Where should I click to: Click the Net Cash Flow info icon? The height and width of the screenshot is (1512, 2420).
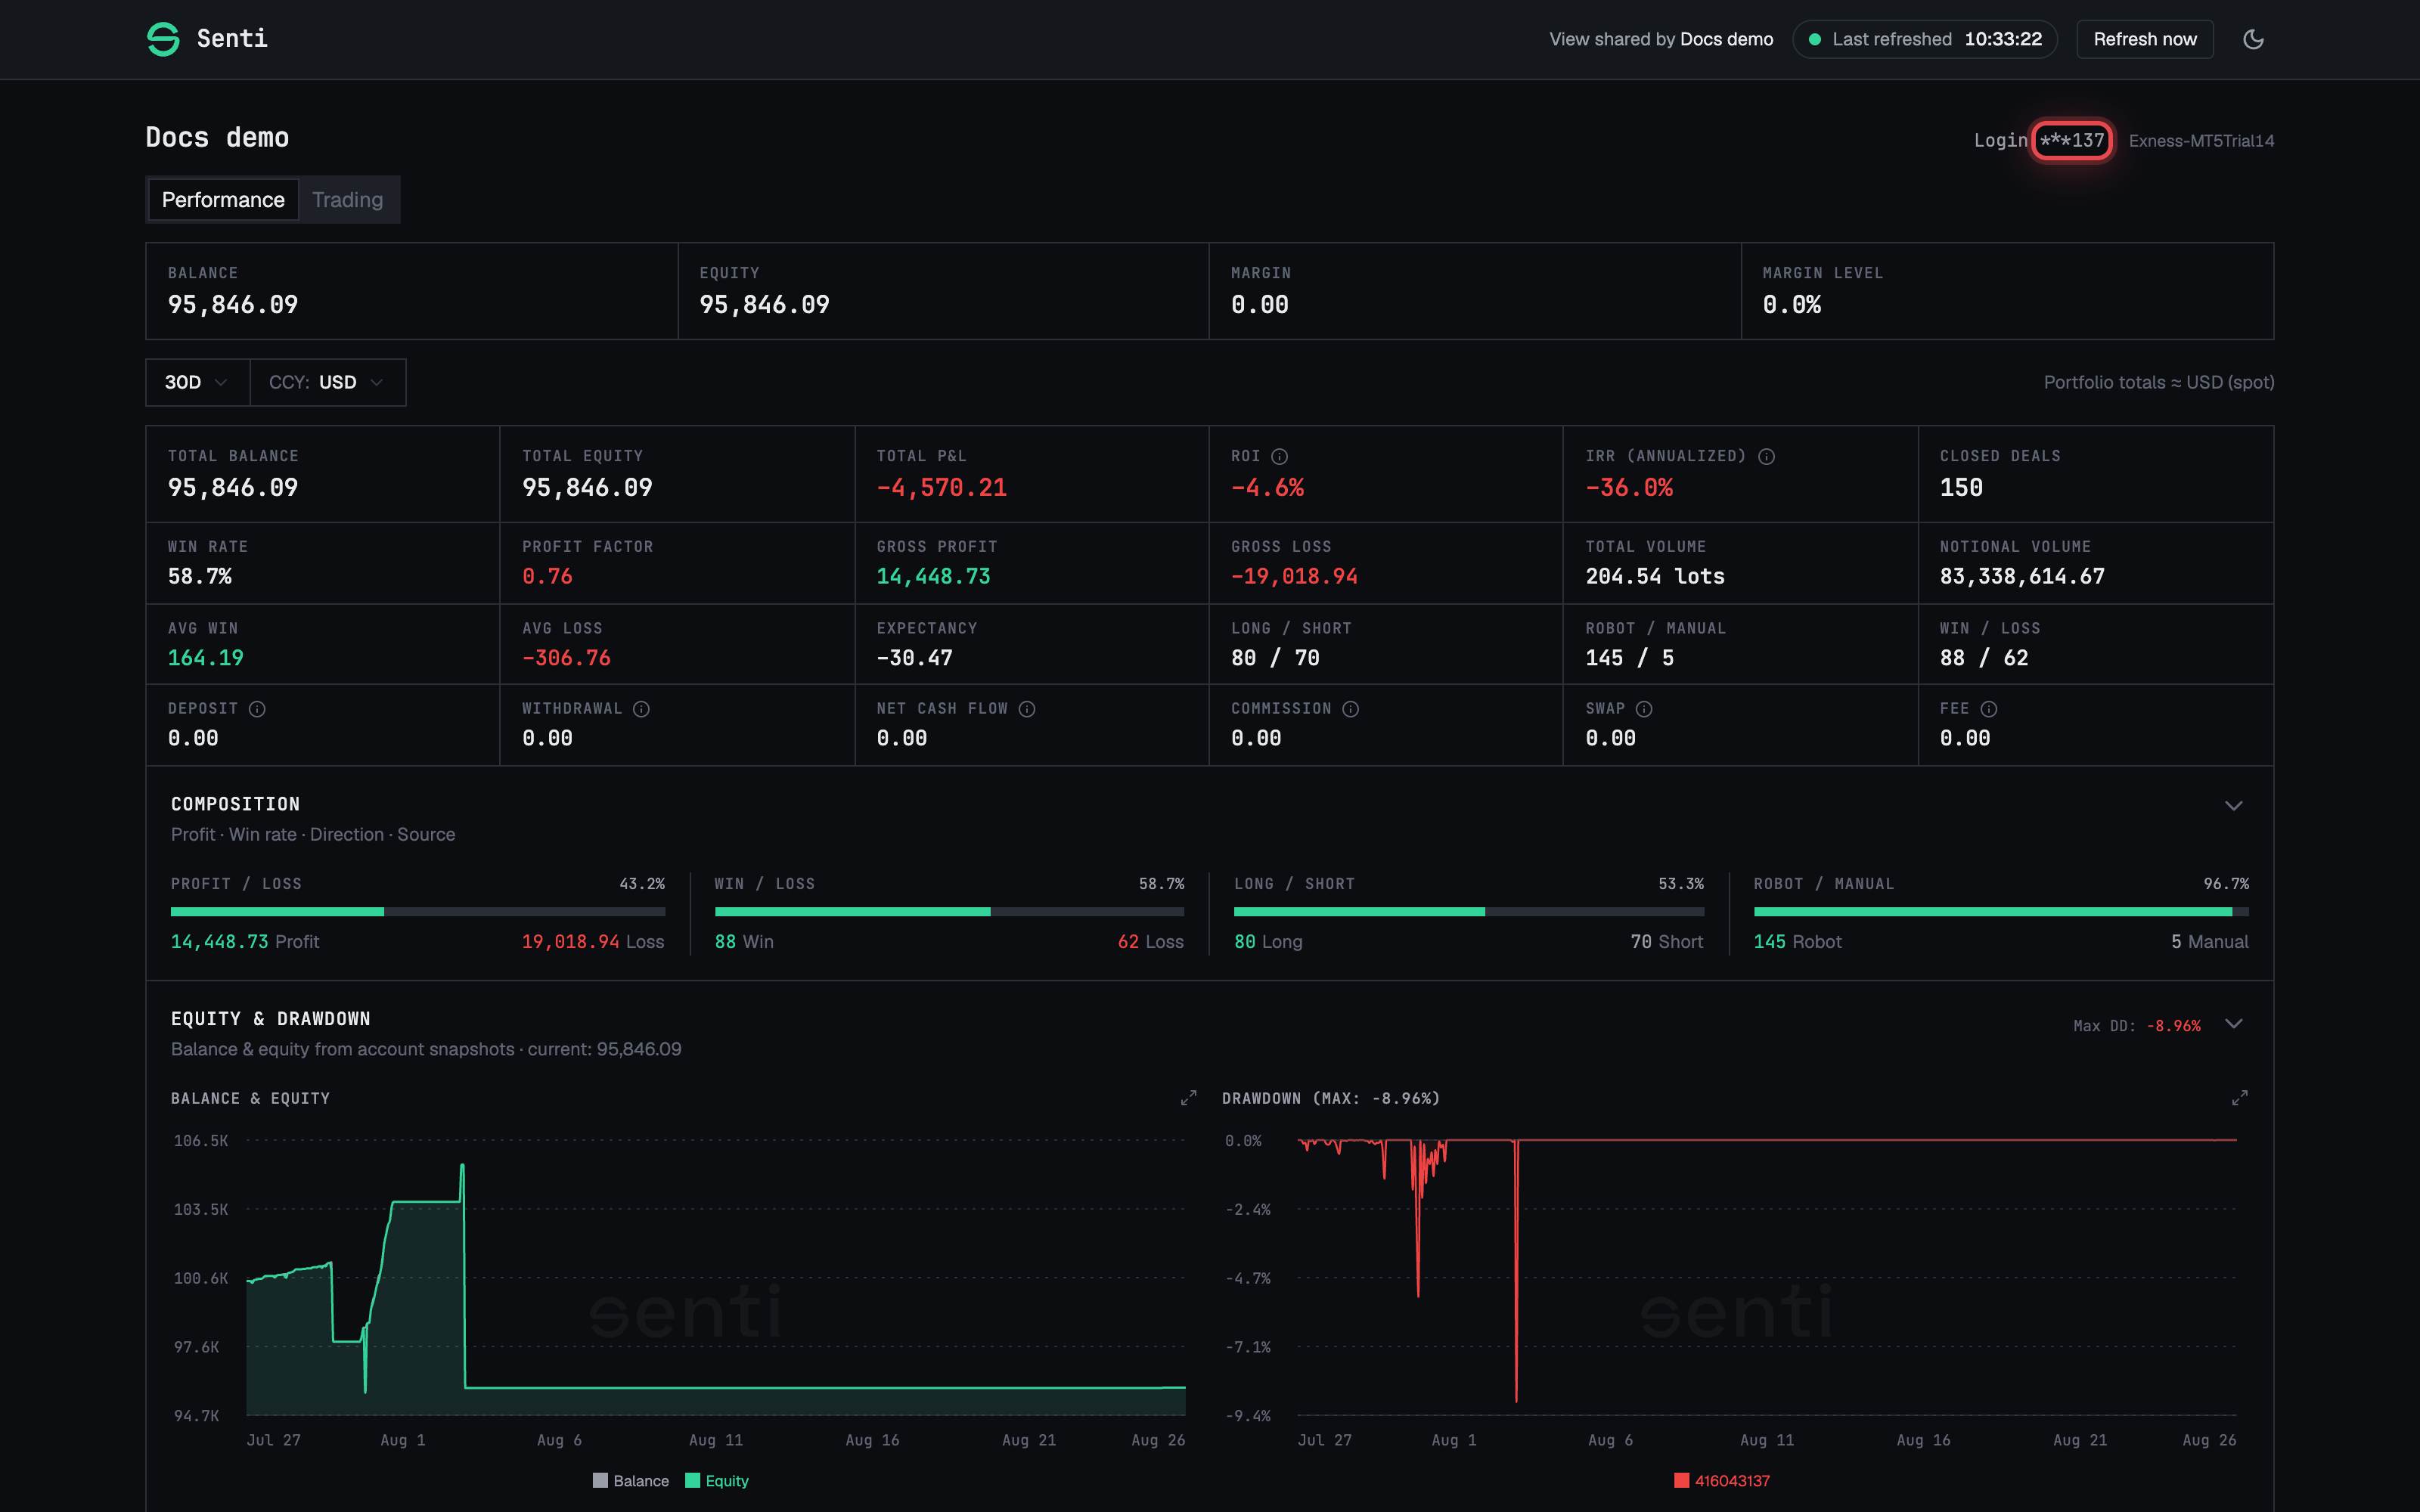pos(1026,709)
